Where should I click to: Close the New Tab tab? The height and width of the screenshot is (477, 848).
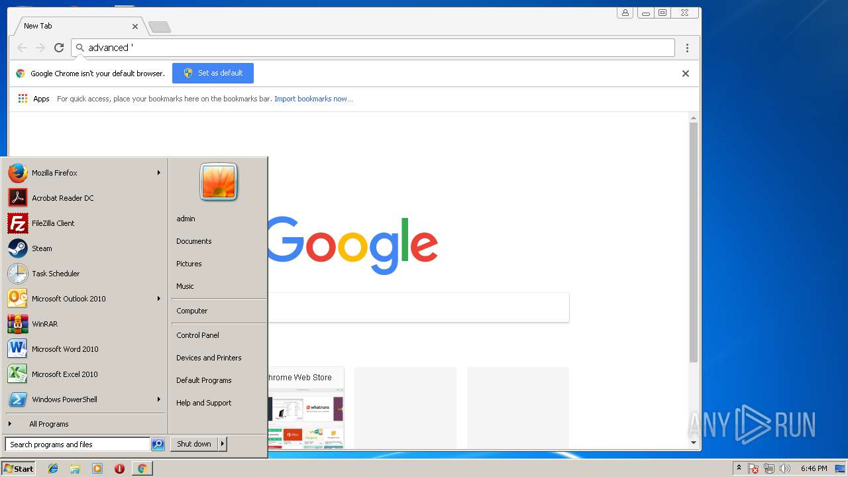tap(135, 26)
